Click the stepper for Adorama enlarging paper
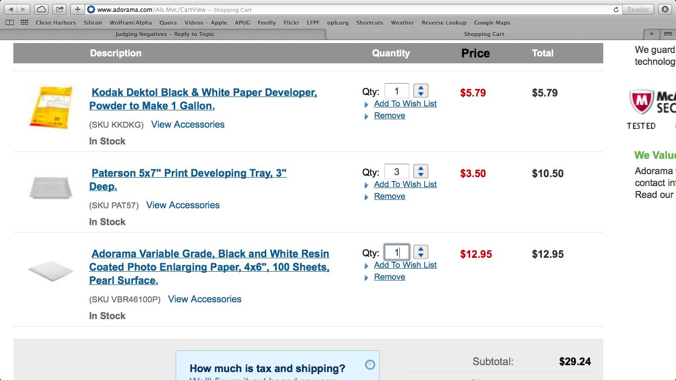Image resolution: width=676 pixels, height=380 pixels. tap(421, 252)
